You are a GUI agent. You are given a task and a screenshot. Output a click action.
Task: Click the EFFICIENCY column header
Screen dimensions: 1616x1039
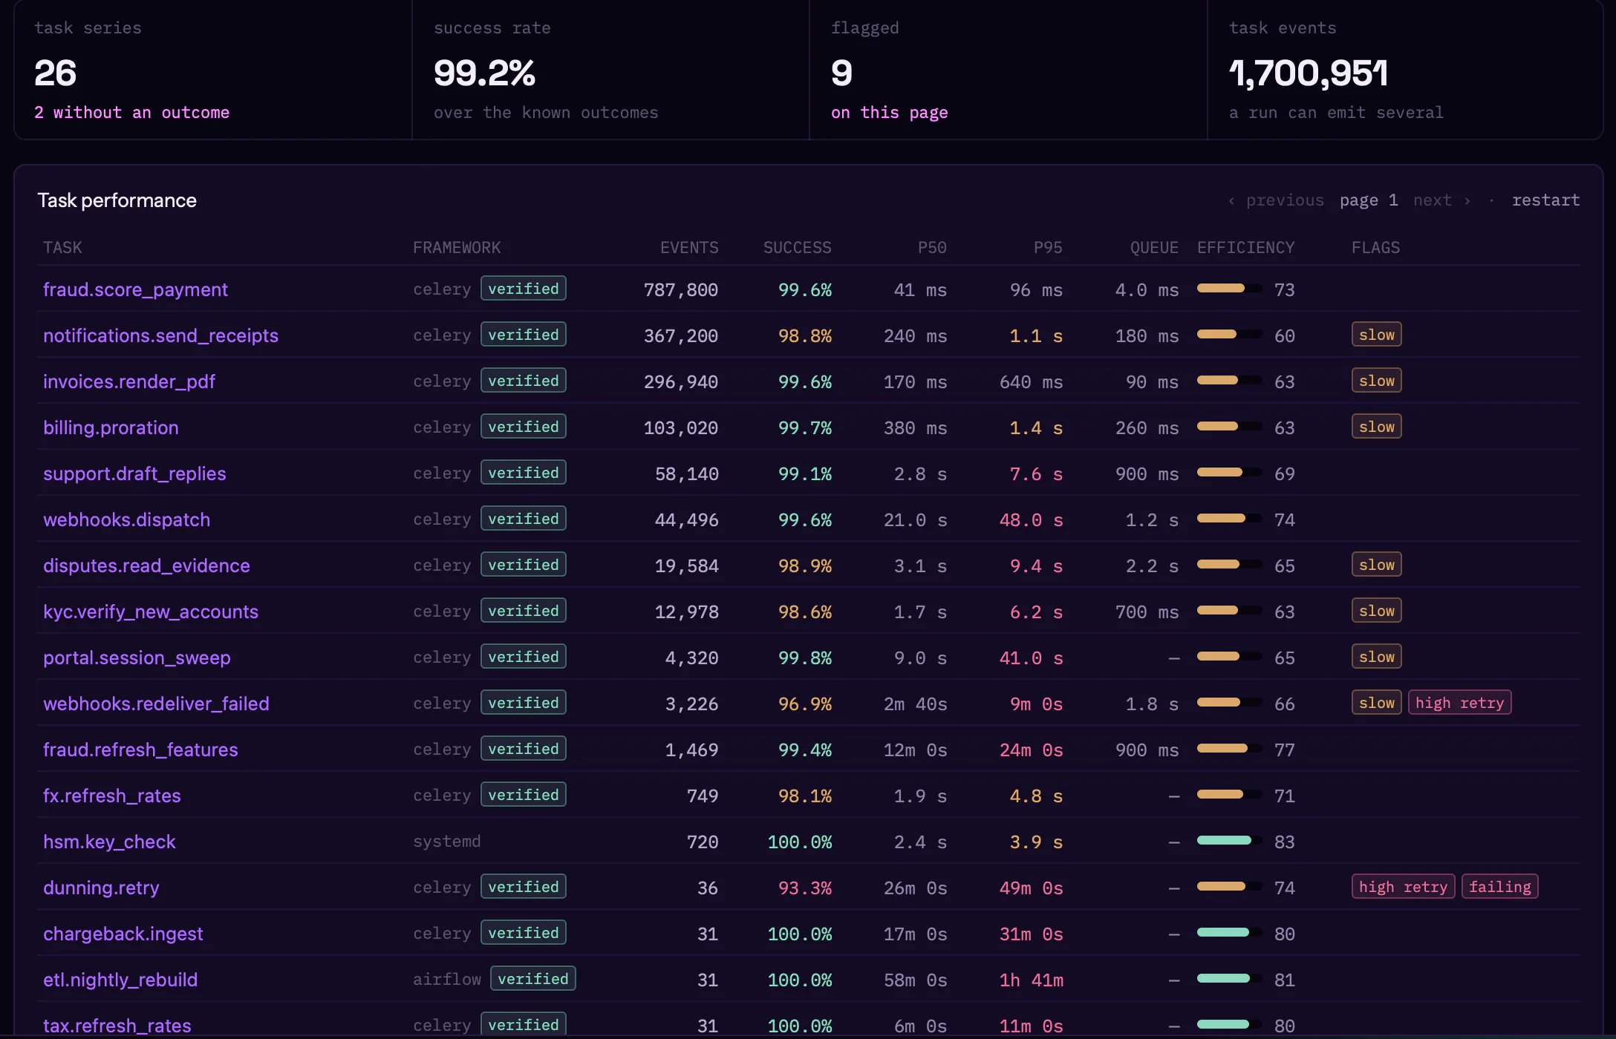pos(1245,248)
